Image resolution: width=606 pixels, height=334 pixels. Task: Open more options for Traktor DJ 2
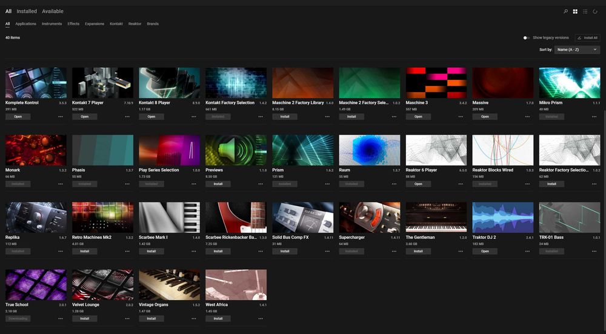(x=528, y=252)
